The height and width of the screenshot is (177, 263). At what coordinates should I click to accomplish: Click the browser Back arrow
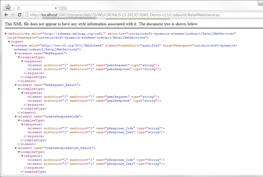point(6,15)
